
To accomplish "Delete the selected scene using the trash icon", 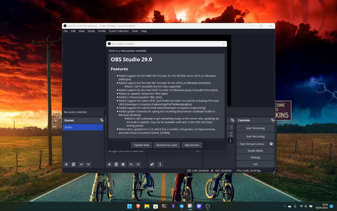I will [x=74, y=164].
